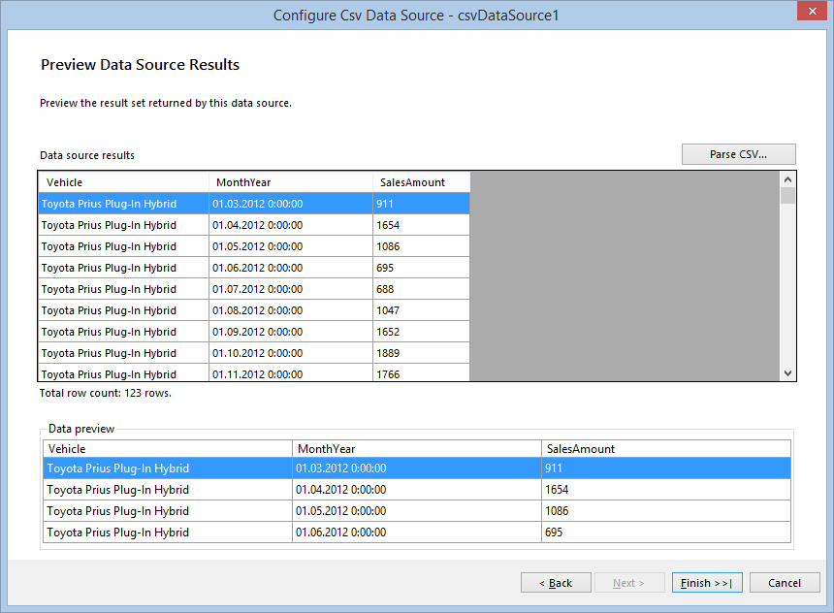Select results cell 01.10.2012 0:00:00
The height and width of the screenshot is (613, 834).
(291, 353)
